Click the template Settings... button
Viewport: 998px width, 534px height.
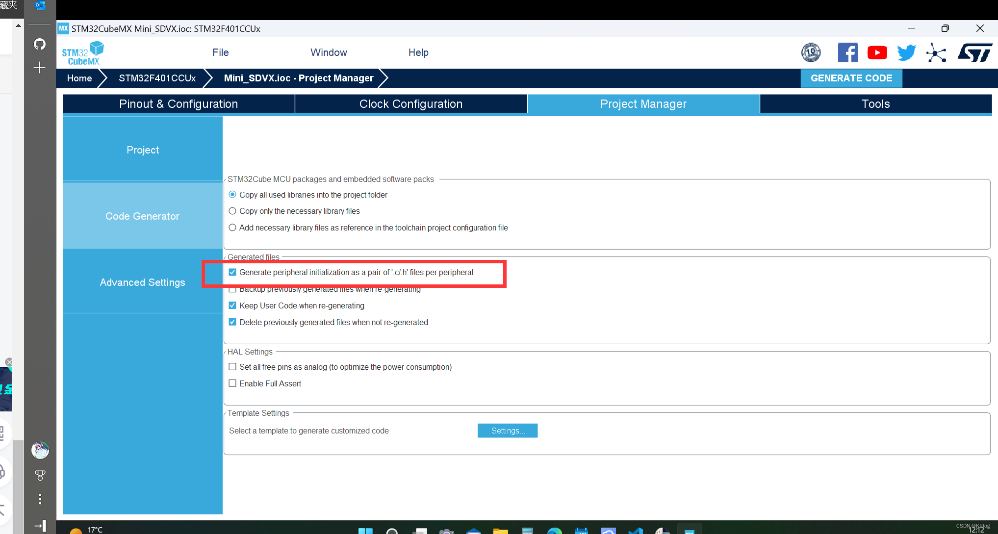pos(507,431)
